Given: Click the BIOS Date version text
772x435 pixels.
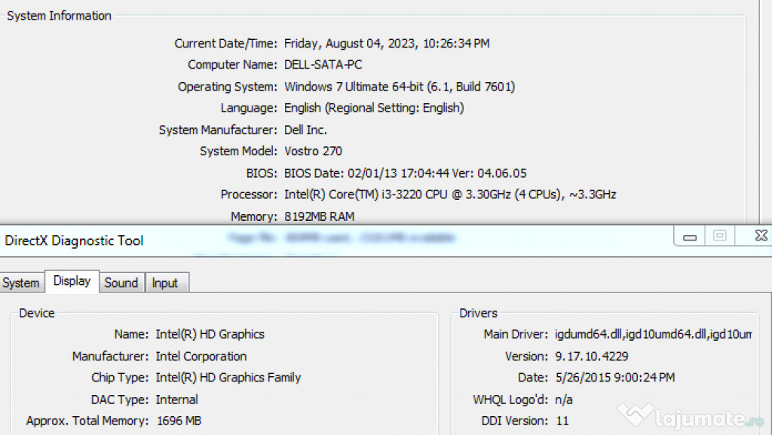Looking at the screenshot, I should tap(405, 173).
